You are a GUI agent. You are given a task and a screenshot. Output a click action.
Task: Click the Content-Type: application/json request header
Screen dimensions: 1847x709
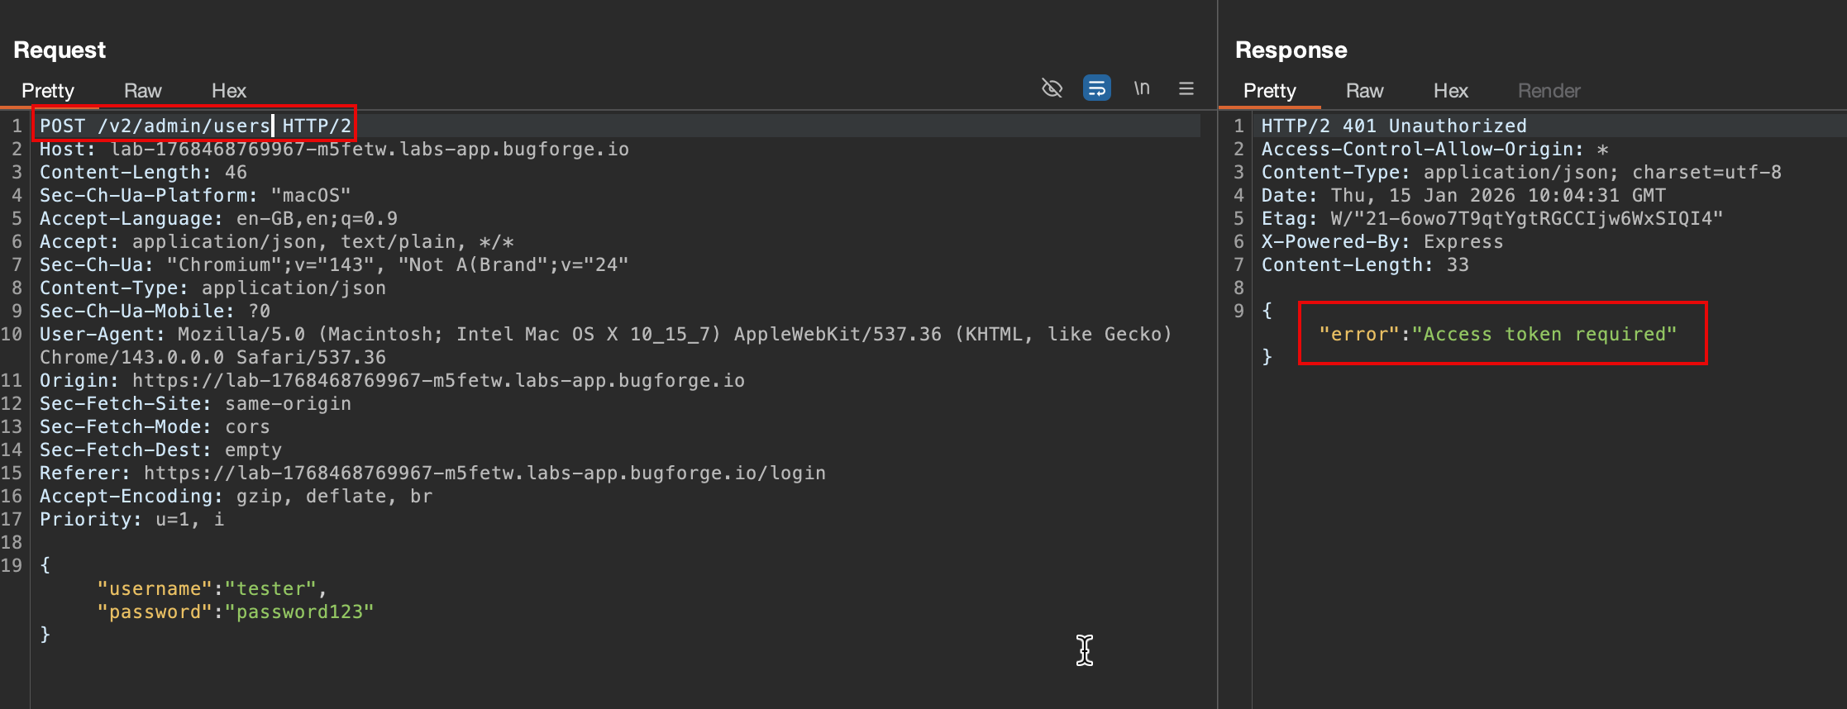pos(212,288)
